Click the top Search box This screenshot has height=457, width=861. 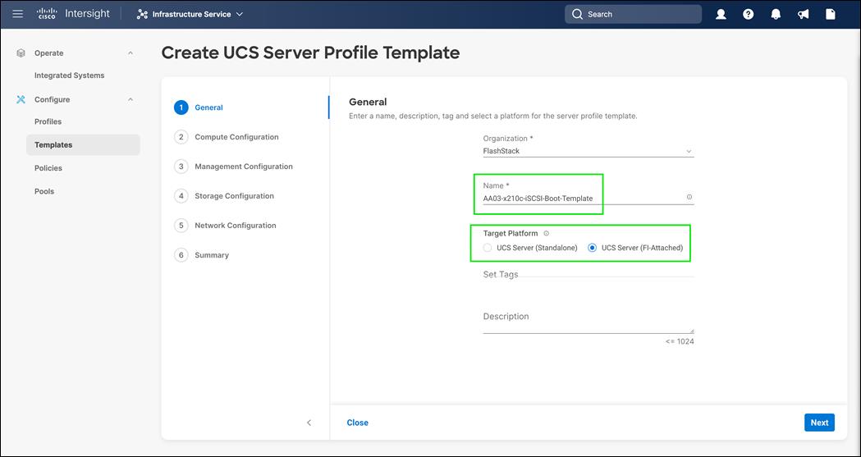(633, 14)
